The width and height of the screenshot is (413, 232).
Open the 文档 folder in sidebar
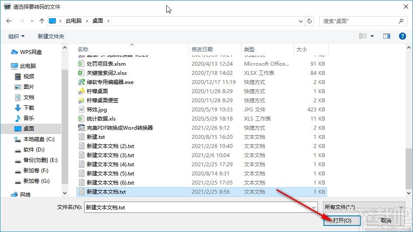(x=24, y=98)
